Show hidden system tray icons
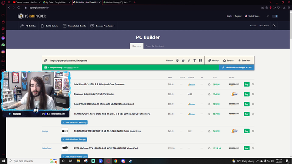The image size is (292, 164). 257,161
